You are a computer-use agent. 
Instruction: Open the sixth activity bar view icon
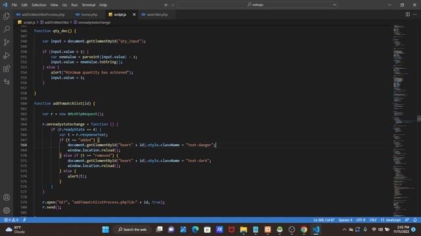(7, 81)
